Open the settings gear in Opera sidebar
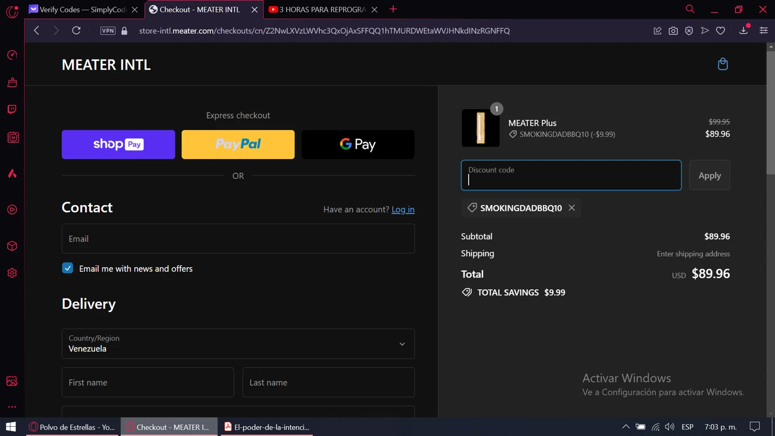The height and width of the screenshot is (436, 775). (x=12, y=273)
